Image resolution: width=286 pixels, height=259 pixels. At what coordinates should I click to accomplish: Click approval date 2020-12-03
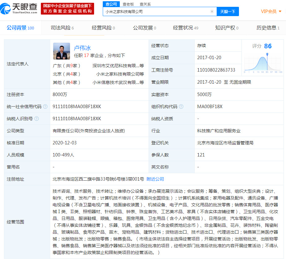65,143
